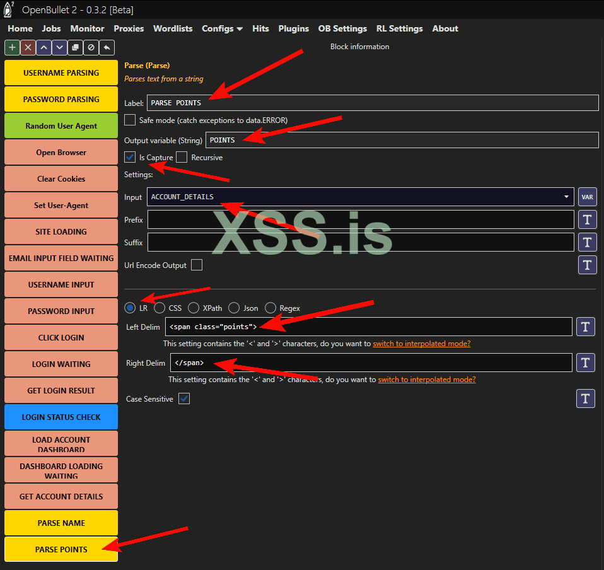Select the LOGIN WAITING block
The image size is (604, 570).
click(x=61, y=364)
